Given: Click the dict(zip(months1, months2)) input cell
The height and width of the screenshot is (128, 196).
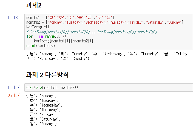Looking at the screenshot, I should (109, 88).
